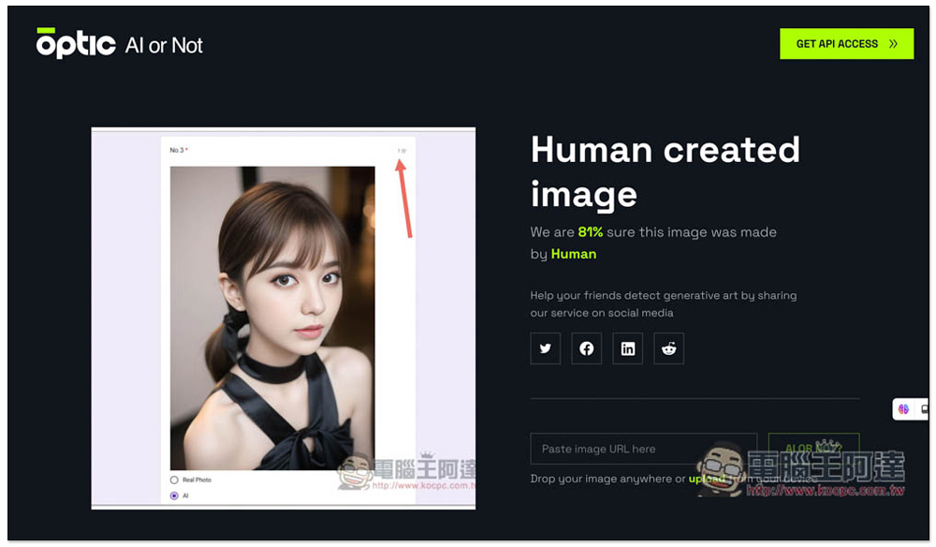Click the red arrow annotation in preview
The height and width of the screenshot is (547, 936).
click(x=405, y=198)
